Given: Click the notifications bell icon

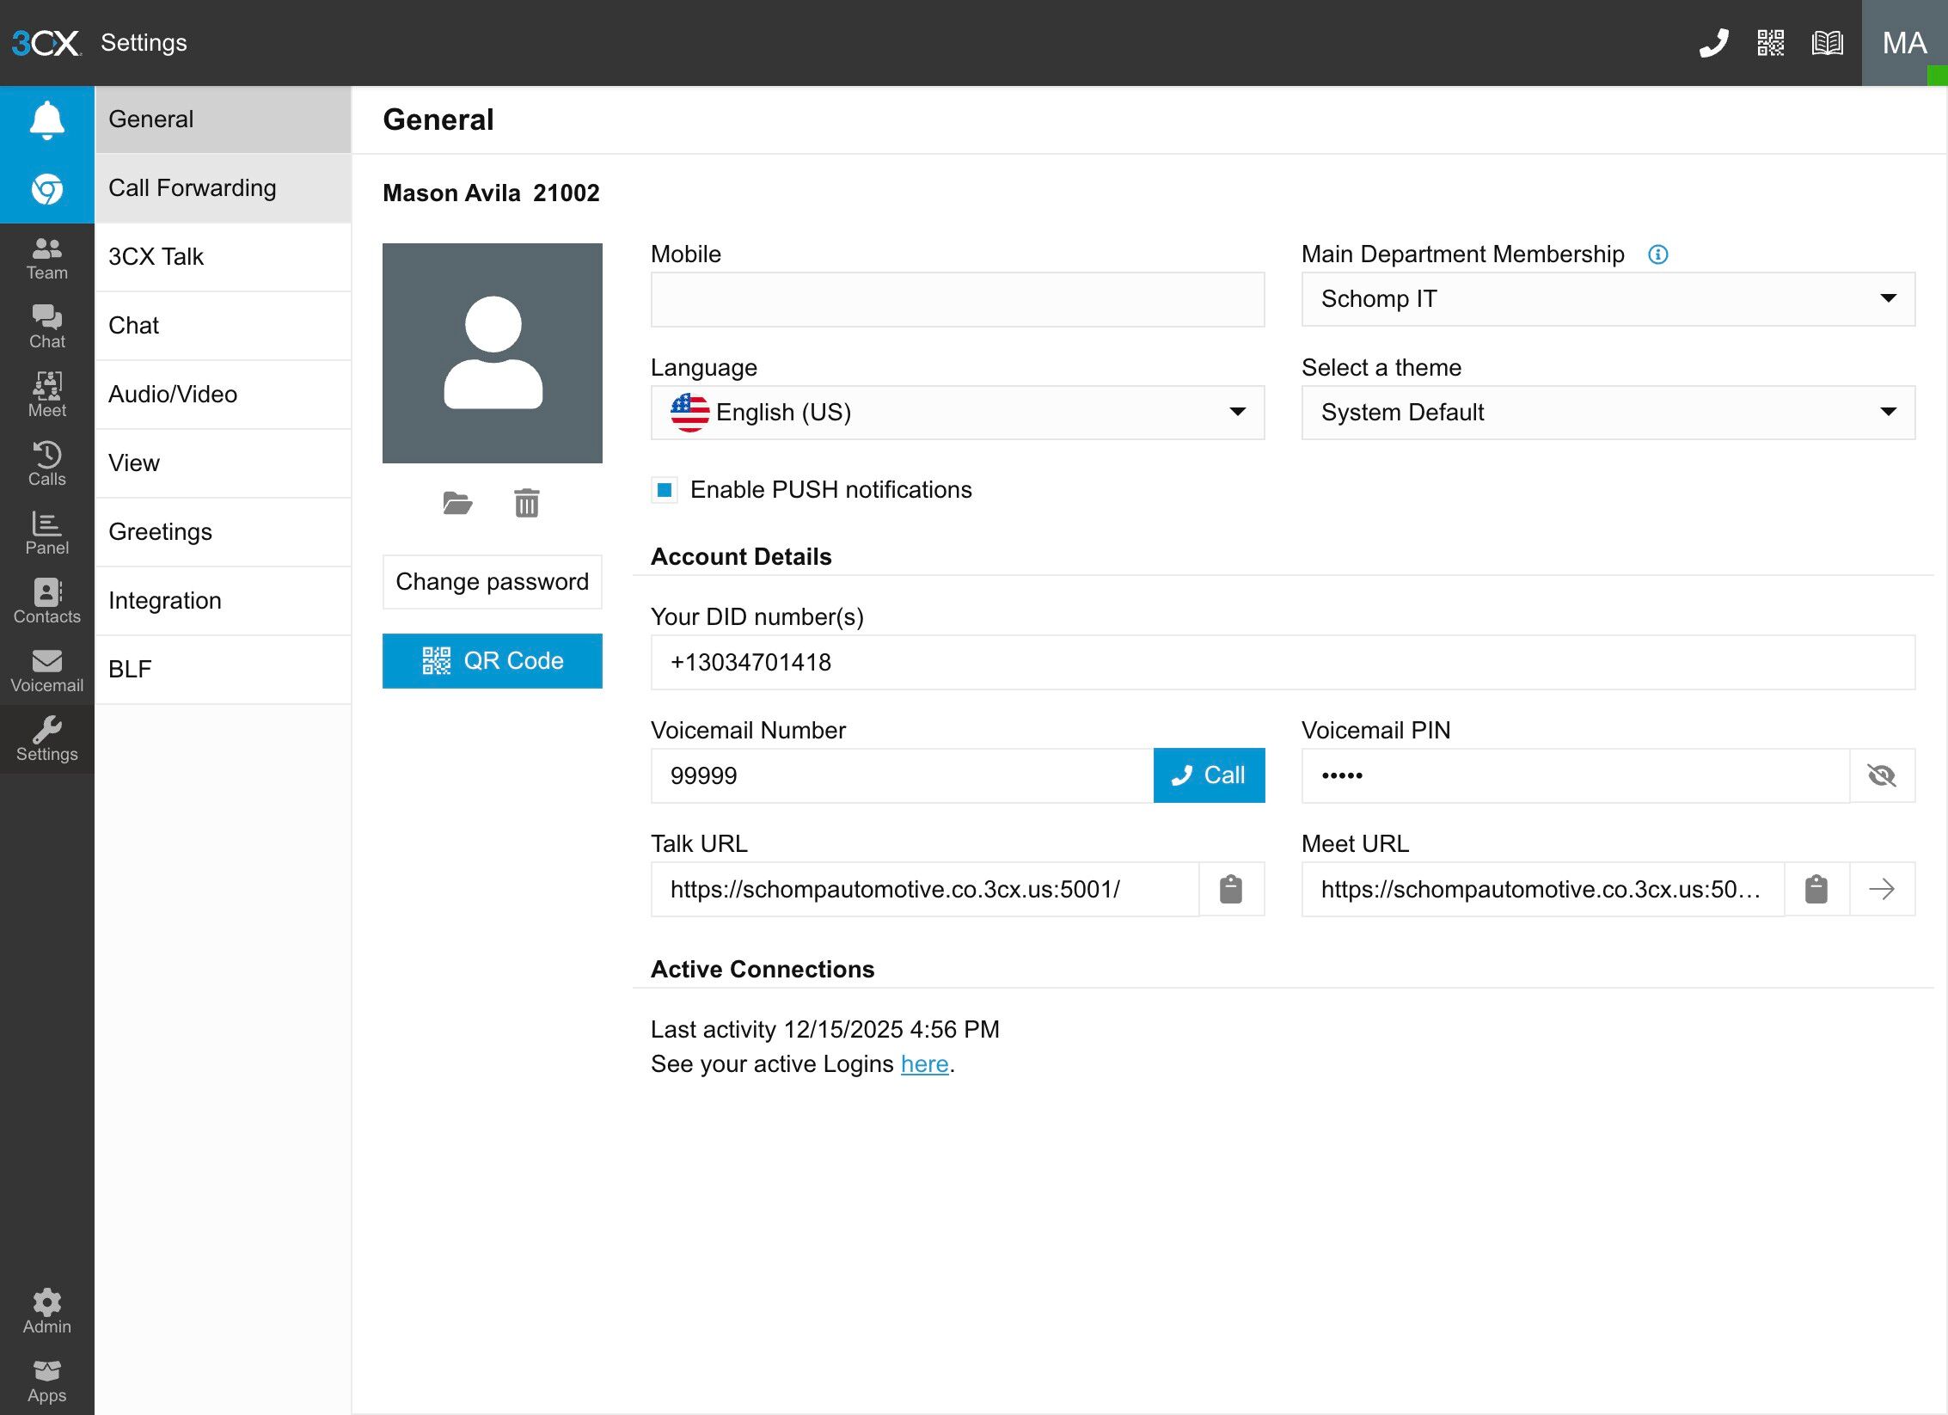Looking at the screenshot, I should (47, 119).
